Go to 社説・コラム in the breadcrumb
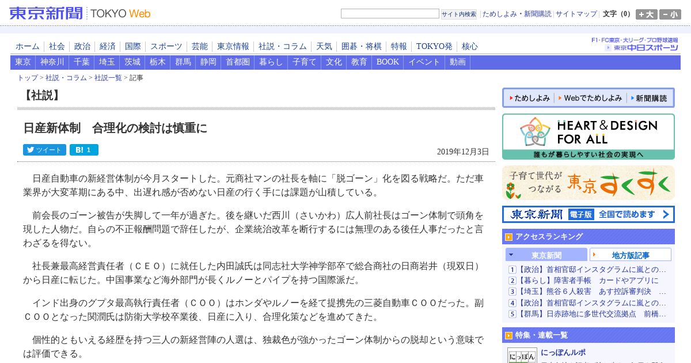 pyautogui.click(x=66, y=78)
